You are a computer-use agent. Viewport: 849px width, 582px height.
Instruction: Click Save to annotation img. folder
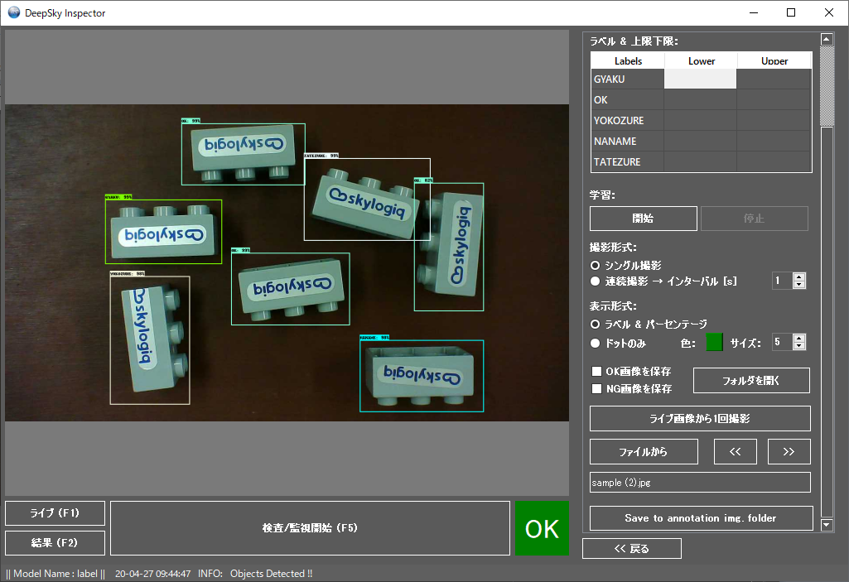coord(702,518)
